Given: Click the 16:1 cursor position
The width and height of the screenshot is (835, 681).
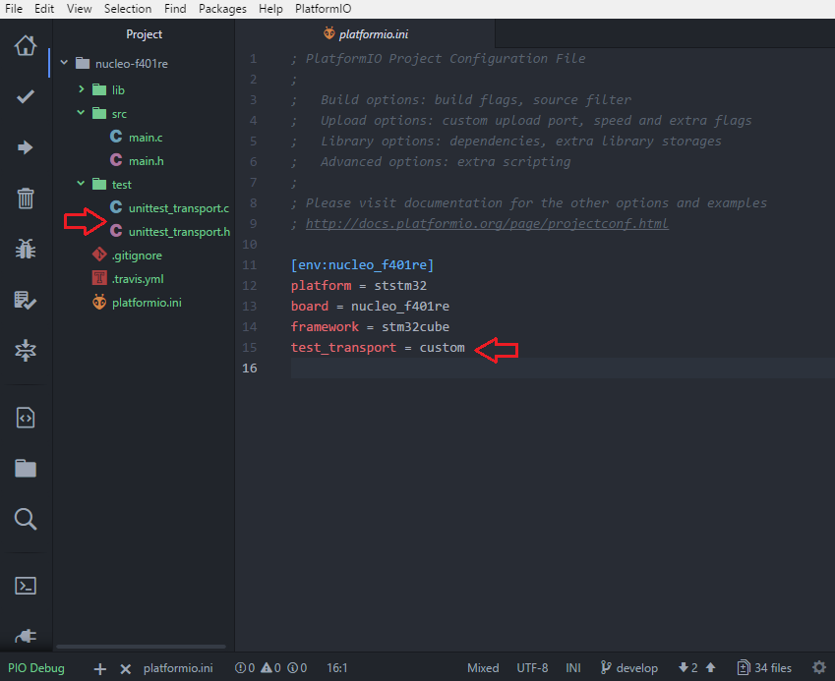Looking at the screenshot, I should click(336, 667).
